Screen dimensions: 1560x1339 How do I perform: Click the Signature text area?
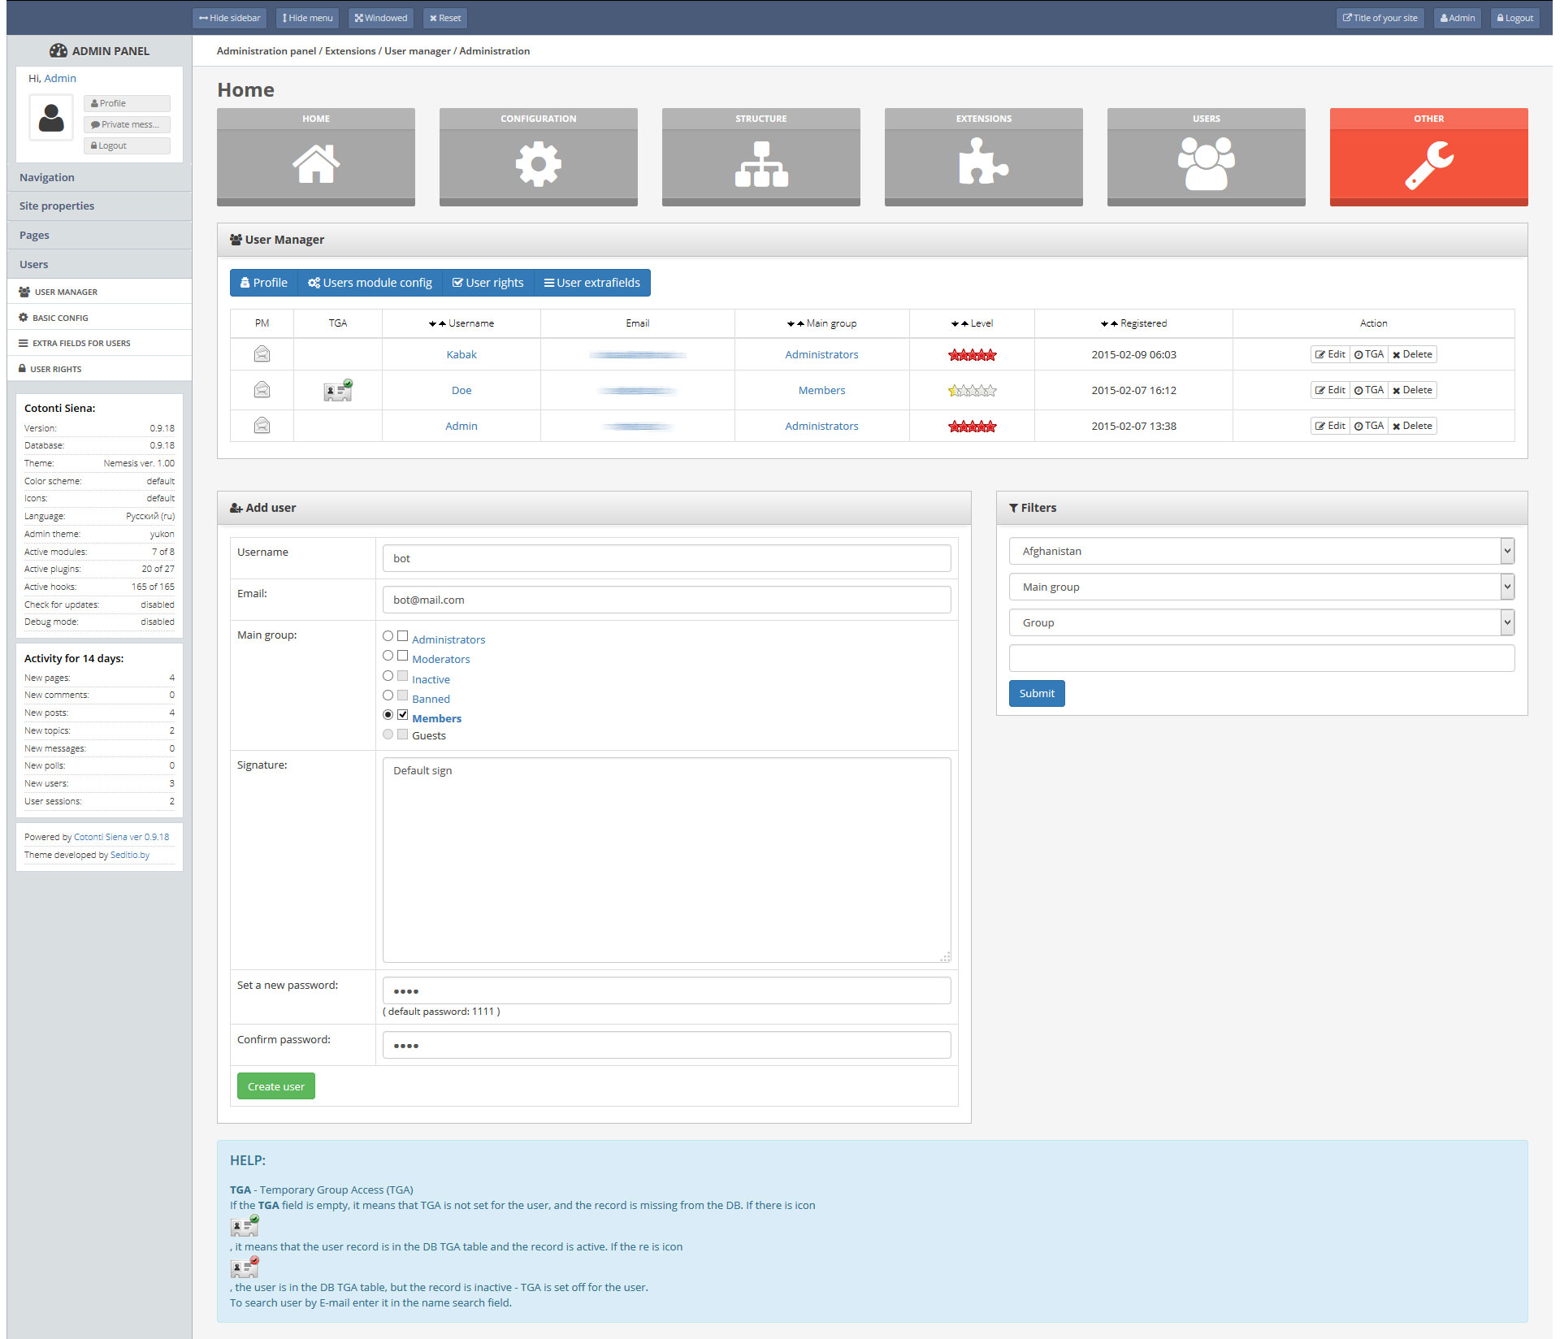coord(666,860)
